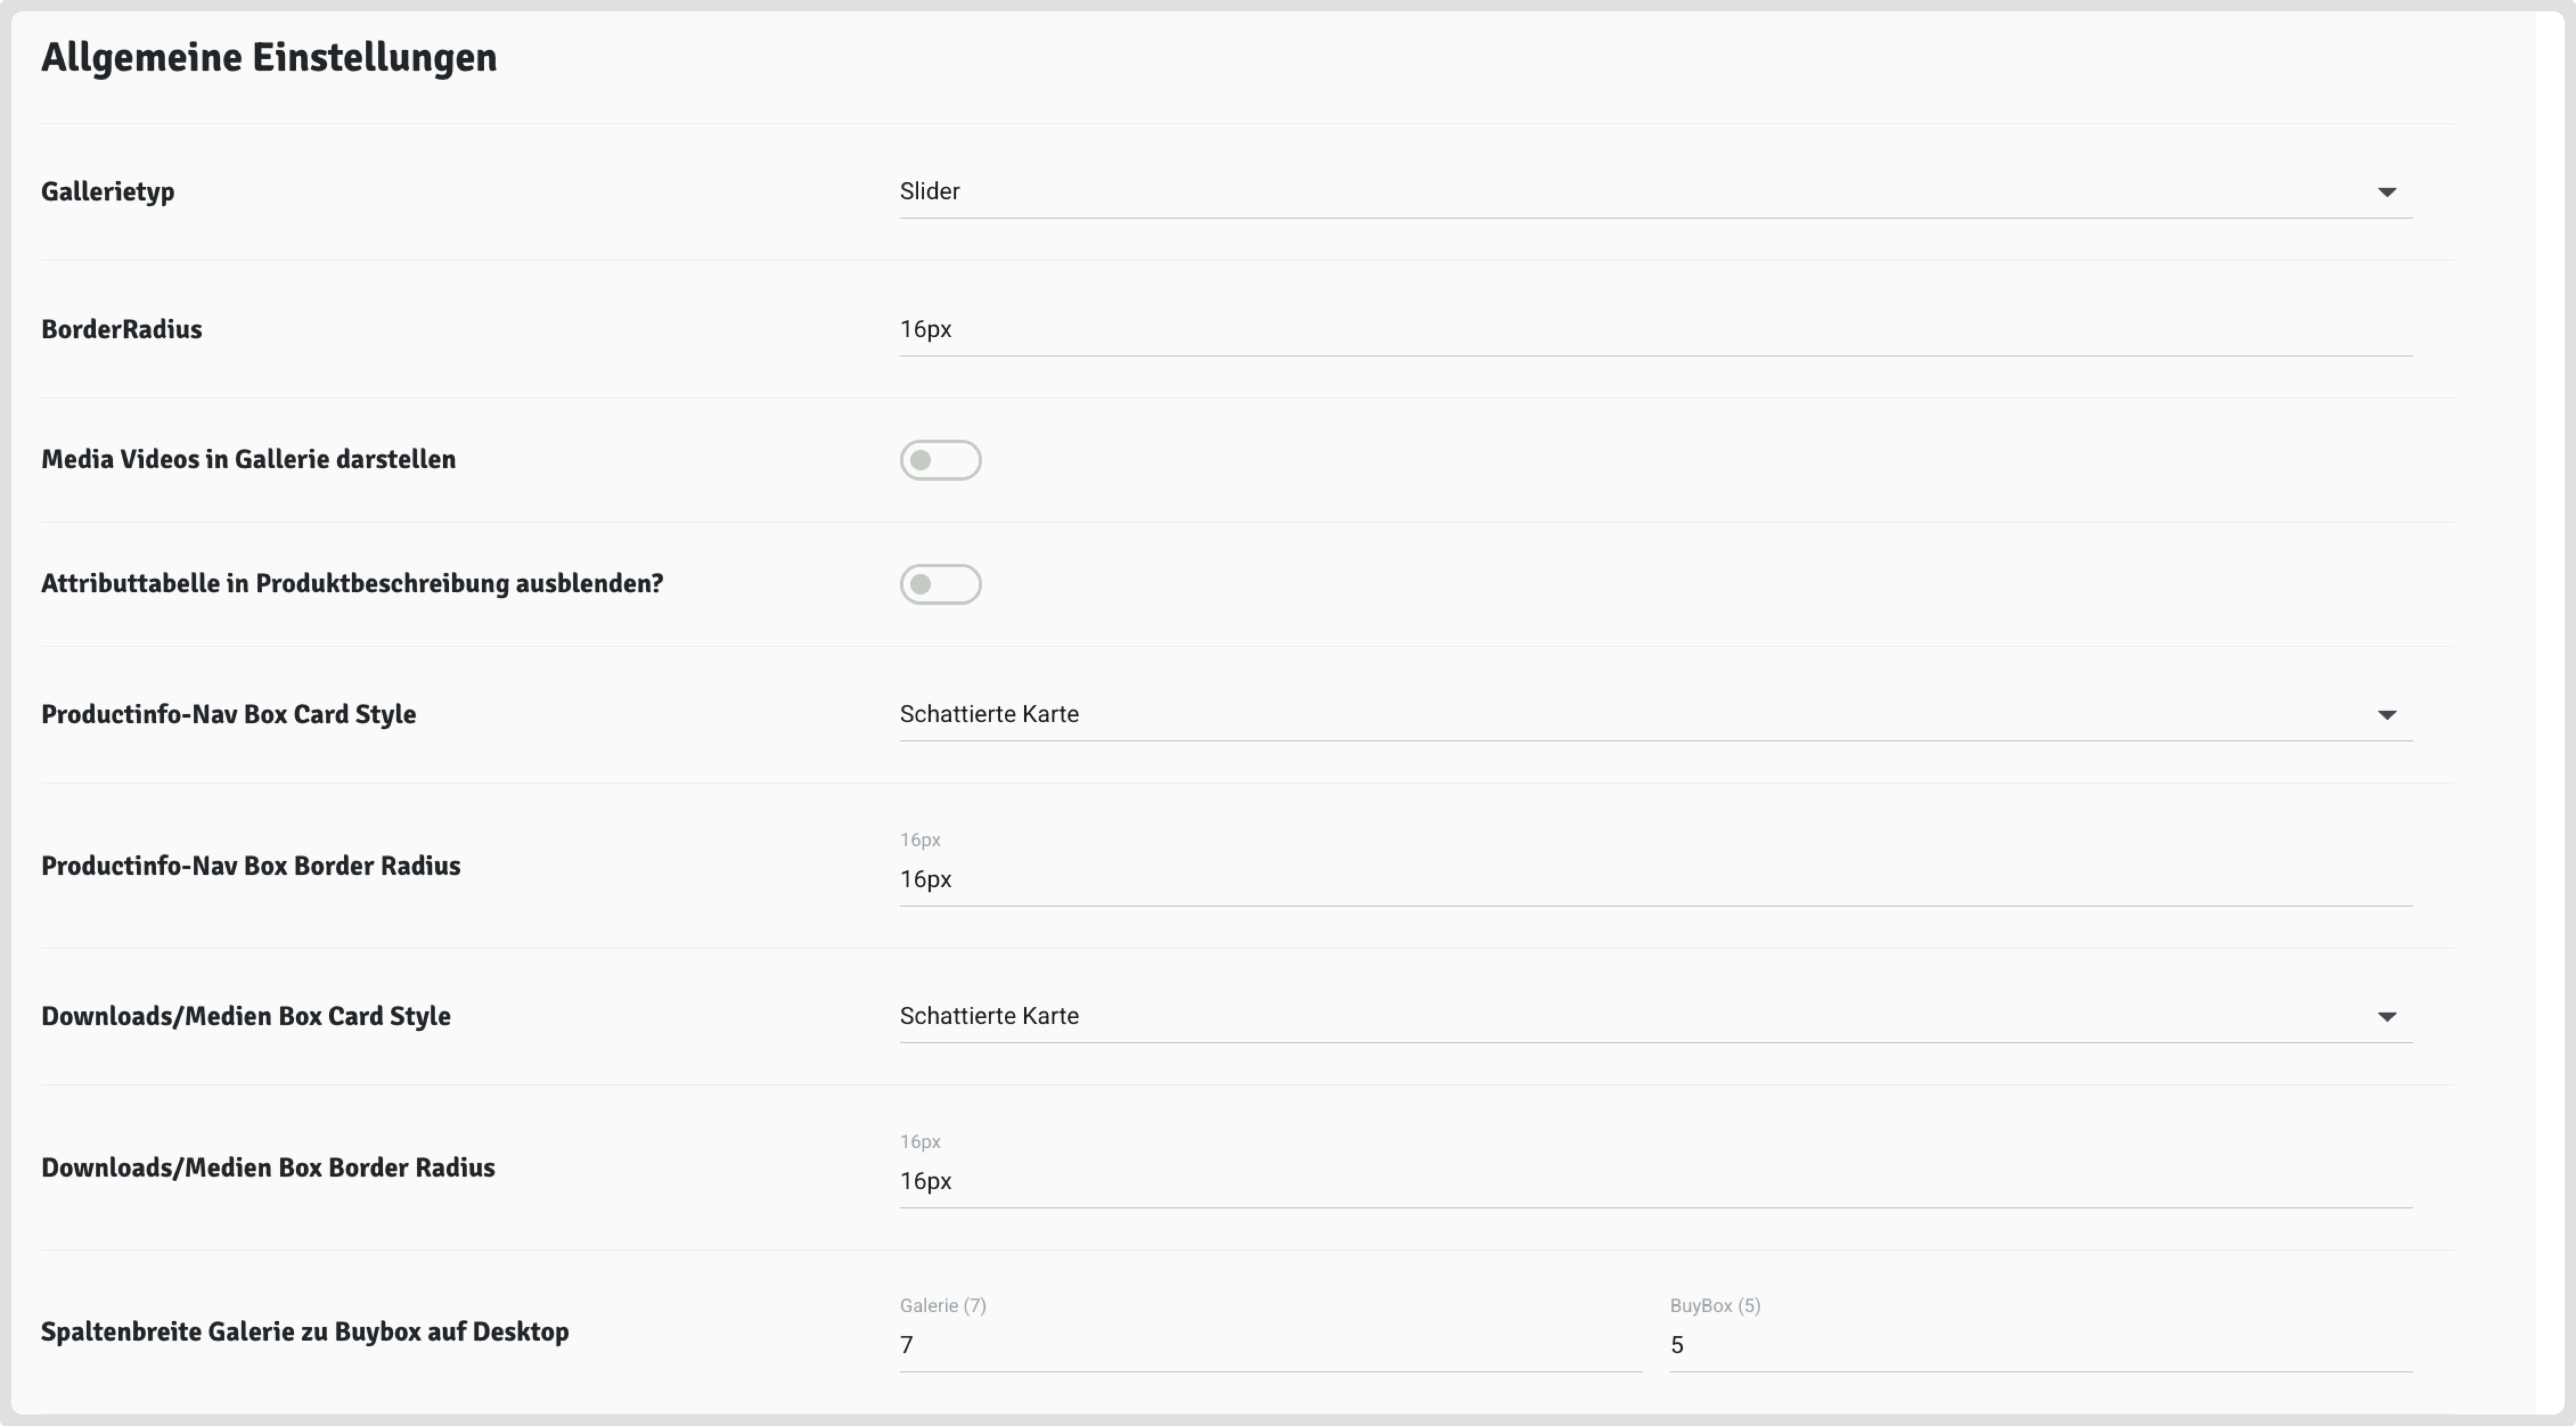The image size is (2576, 1426).
Task: Click the BuyBox (5) column width field
Action: point(2040,1346)
